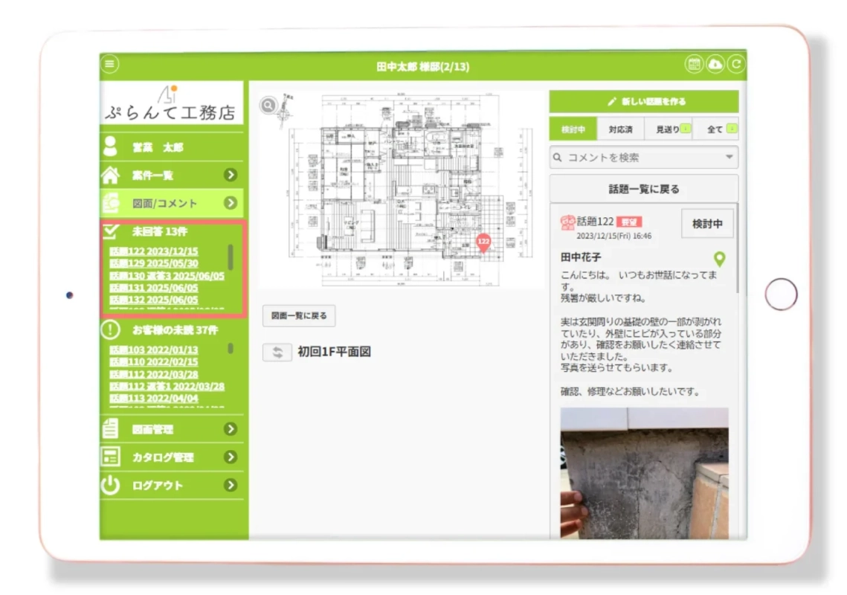Viewport: 847px width, 595px height.
Task: Click the 2023/12/15(Fri) 16:46 timestamp
Action: point(613,237)
